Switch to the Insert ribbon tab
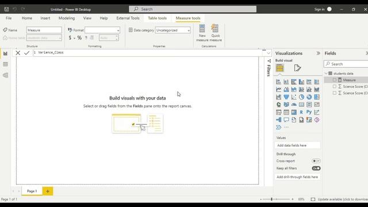The width and height of the screenshot is (368, 207). 45,18
